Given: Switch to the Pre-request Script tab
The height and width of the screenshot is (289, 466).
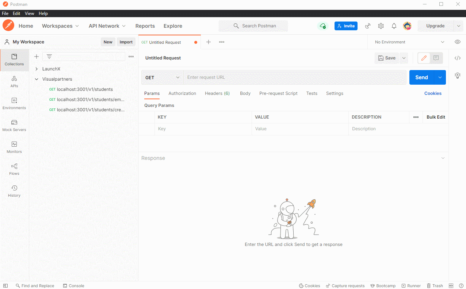Looking at the screenshot, I should point(278,93).
